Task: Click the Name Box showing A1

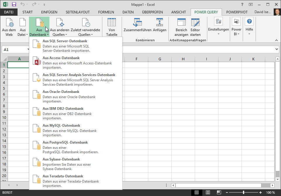Action: [x=15, y=50]
